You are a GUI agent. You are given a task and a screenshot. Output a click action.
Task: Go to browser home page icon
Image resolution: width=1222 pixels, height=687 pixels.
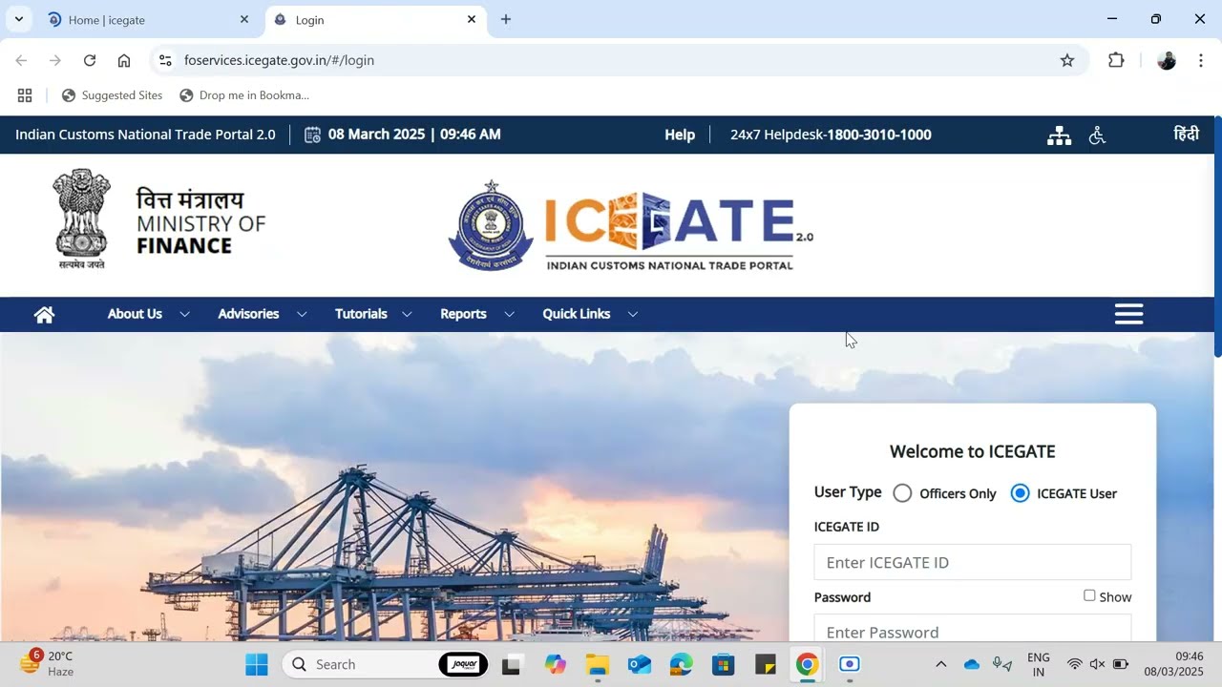tap(124, 60)
